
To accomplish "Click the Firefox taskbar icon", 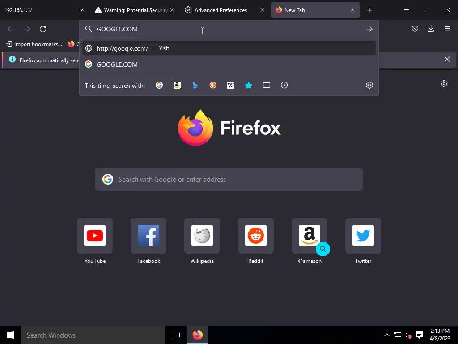I will (x=198, y=335).
